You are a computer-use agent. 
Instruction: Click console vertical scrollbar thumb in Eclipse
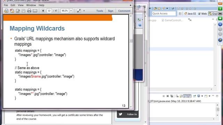coord(217,109)
